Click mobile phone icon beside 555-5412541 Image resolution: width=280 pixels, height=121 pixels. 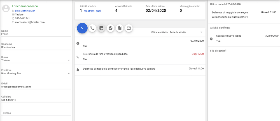[13, 18]
